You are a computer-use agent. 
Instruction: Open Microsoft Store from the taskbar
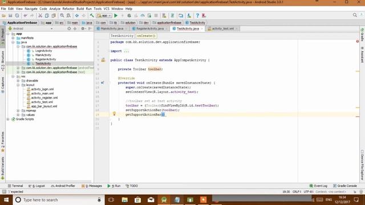click(137, 200)
